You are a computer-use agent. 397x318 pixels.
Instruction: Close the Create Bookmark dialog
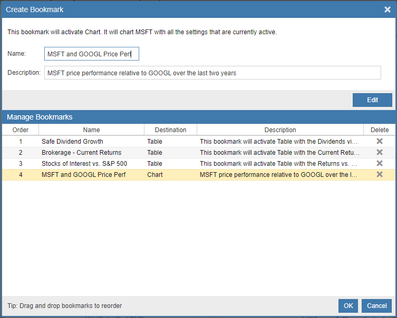point(388,9)
